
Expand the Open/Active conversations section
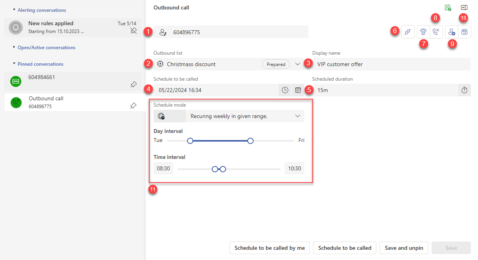coord(14,47)
